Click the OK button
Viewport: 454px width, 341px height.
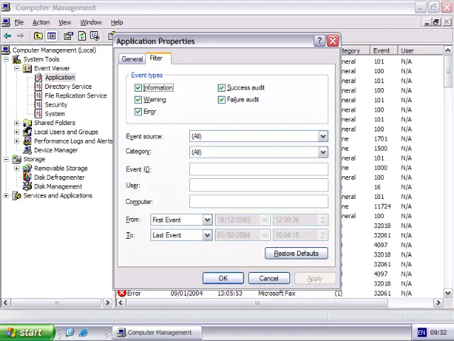pos(223,278)
